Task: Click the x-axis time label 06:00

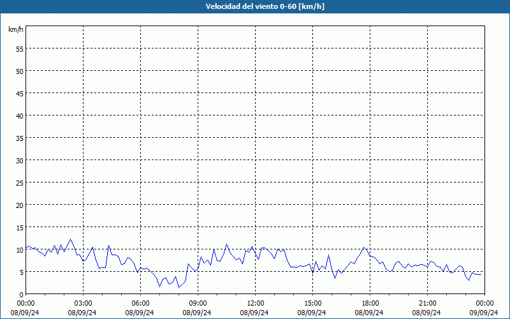Action: click(140, 304)
